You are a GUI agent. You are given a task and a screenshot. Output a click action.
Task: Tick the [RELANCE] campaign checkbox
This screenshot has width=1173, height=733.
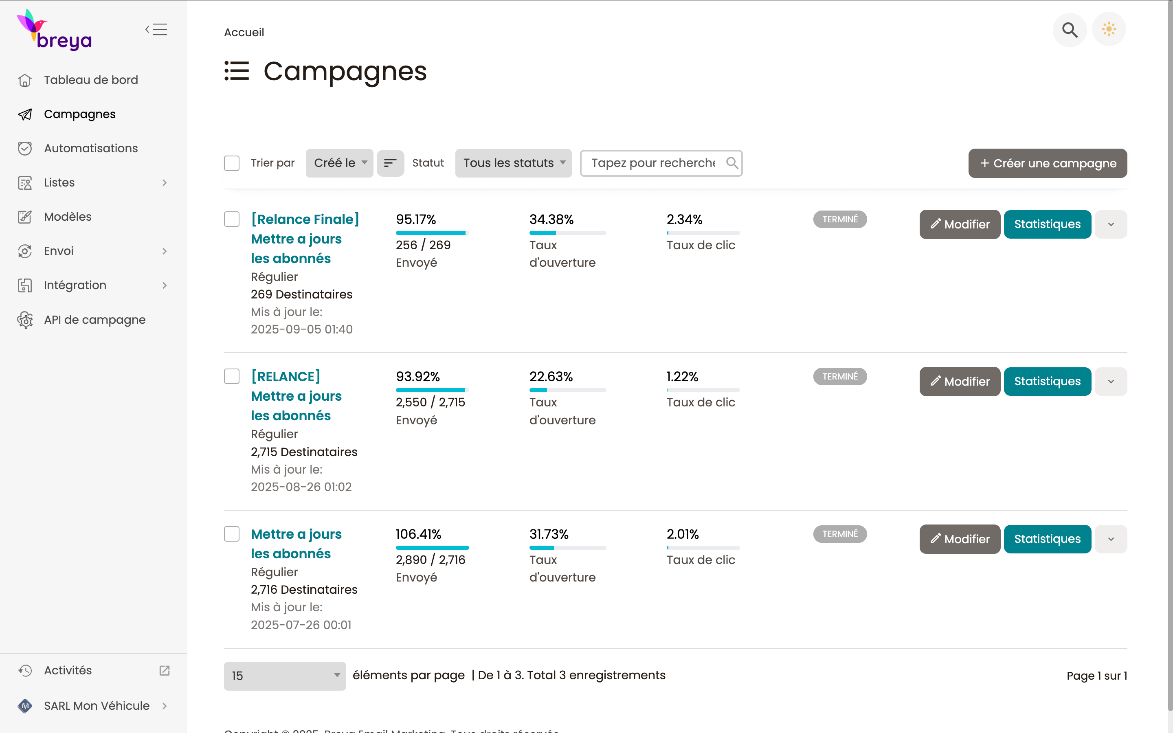(232, 376)
